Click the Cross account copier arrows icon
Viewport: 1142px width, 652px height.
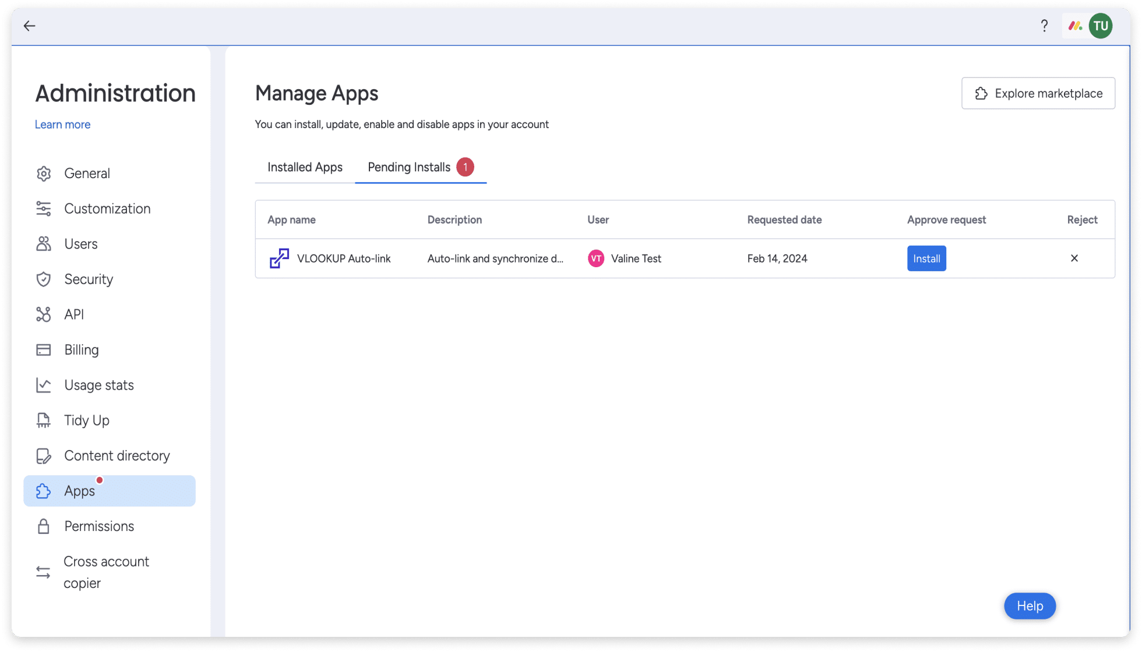44,572
